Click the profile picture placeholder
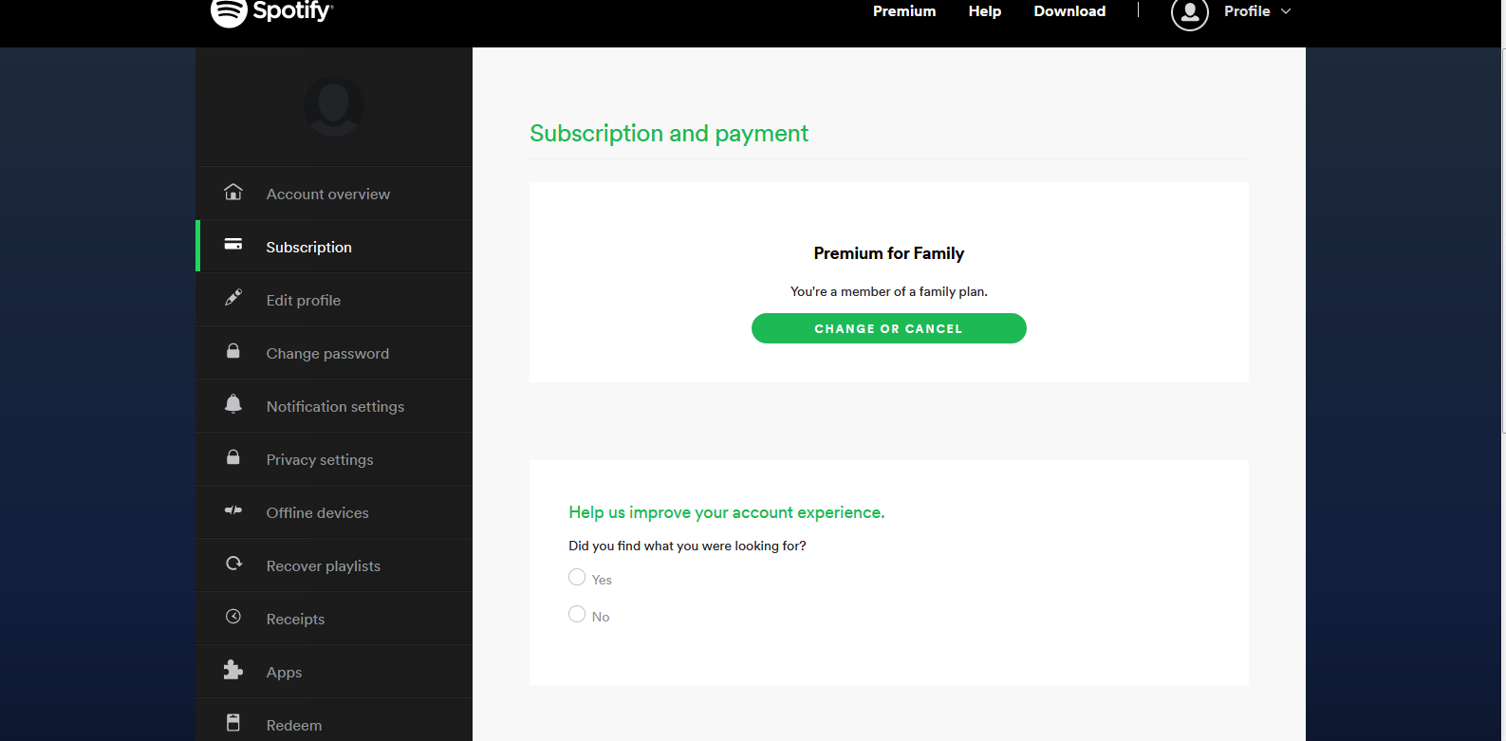Screen dimensions: 1506x741 click(x=333, y=106)
